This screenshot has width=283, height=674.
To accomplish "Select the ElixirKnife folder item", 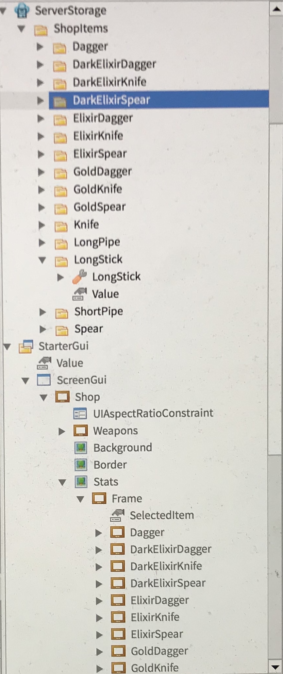I will (98, 136).
